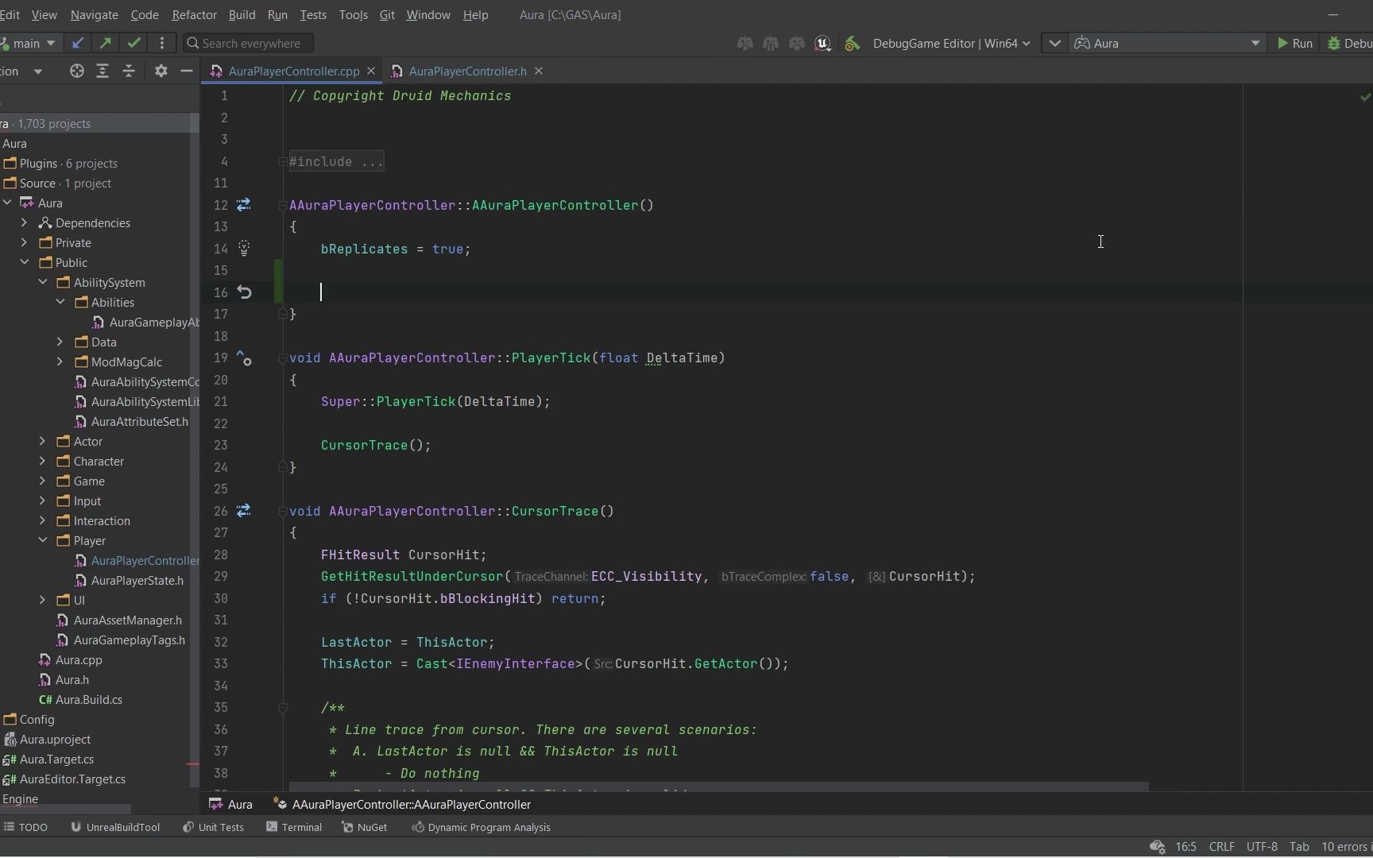Collapse the AbilitySystem folder
The width and height of the screenshot is (1373, 858).
(43, 282)
